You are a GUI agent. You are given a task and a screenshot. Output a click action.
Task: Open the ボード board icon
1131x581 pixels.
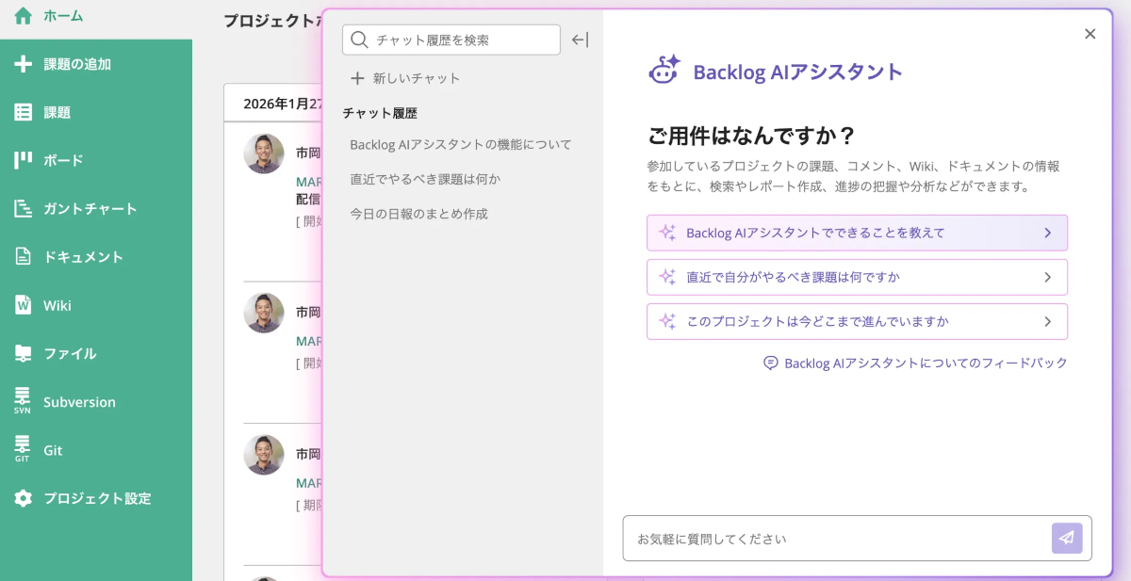tap(23, 160)
